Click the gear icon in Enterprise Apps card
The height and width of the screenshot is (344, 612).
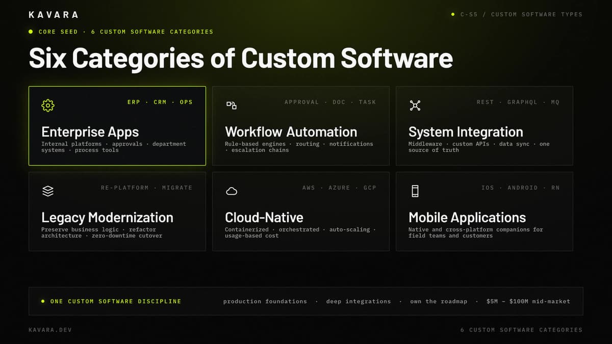click(48, 105)
